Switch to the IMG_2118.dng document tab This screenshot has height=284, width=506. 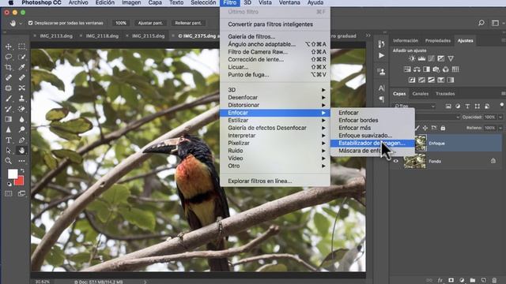coord(102,36)
